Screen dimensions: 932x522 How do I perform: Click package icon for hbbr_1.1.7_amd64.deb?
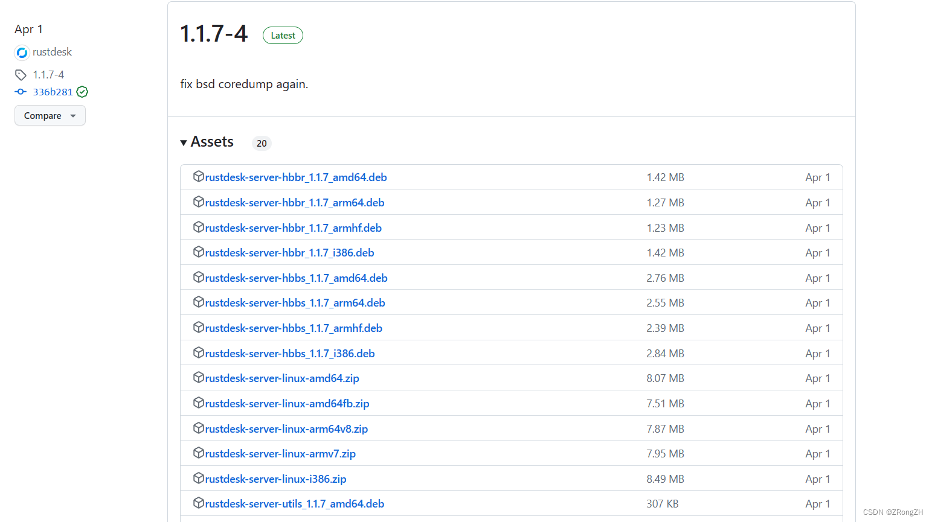(198, 176)
